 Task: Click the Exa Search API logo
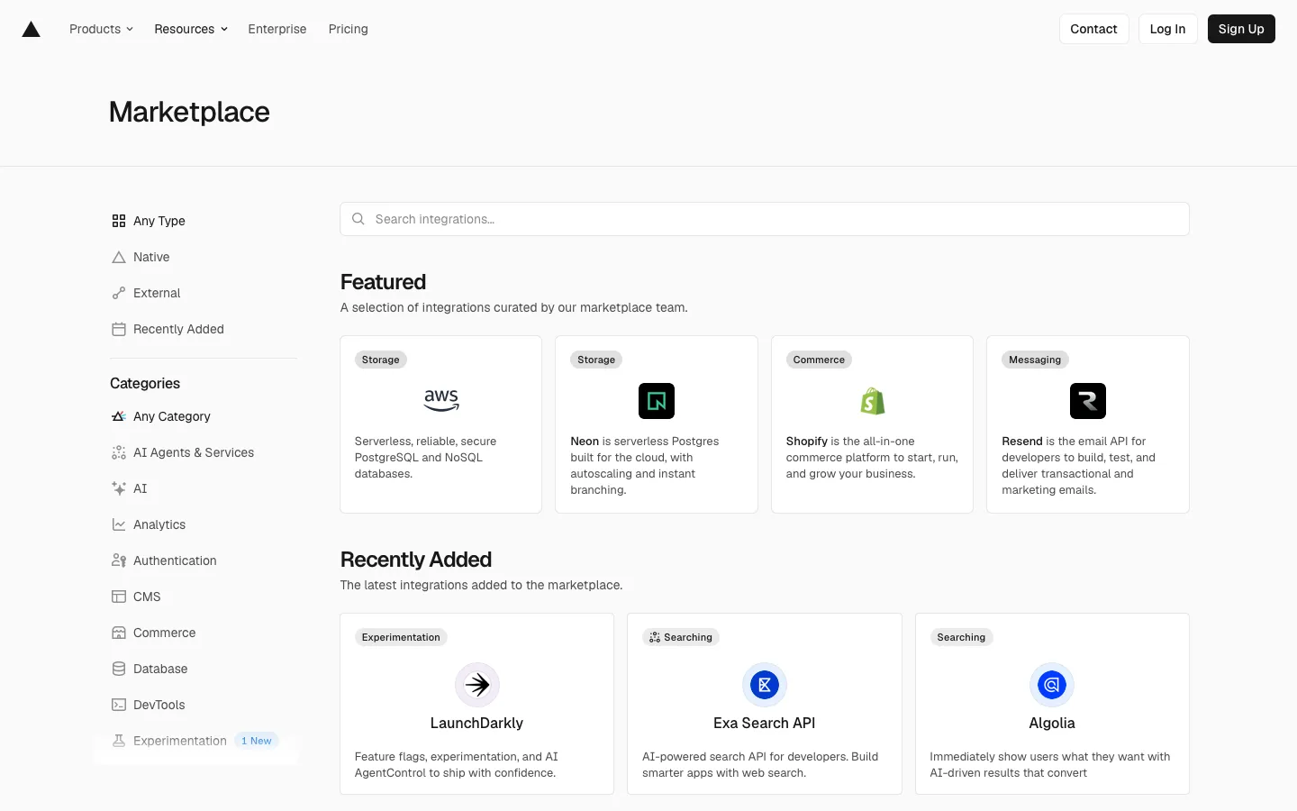pos(765,685)
